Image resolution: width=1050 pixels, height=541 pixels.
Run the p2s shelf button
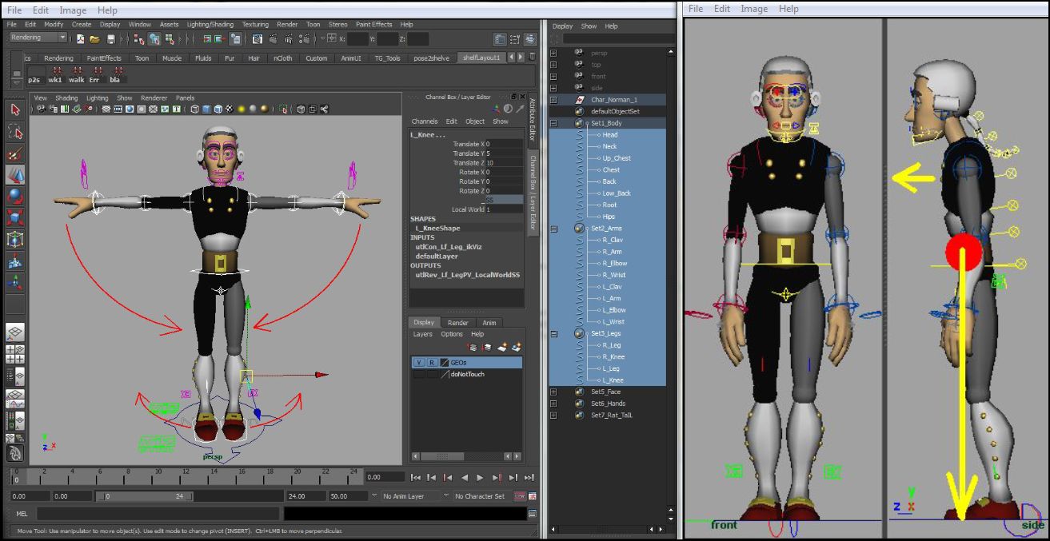click(x=34, y=77)
